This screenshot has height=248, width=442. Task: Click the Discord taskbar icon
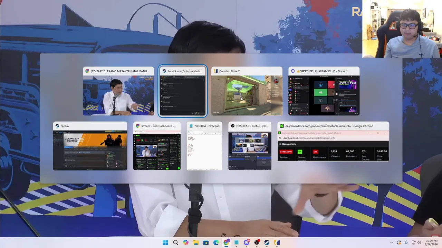[x=247, y=242]
